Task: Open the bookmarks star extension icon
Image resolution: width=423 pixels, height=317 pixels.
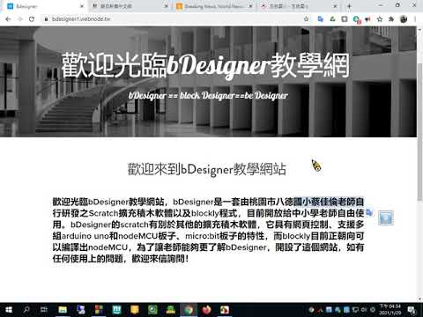Action: click(x=380, y=19)
